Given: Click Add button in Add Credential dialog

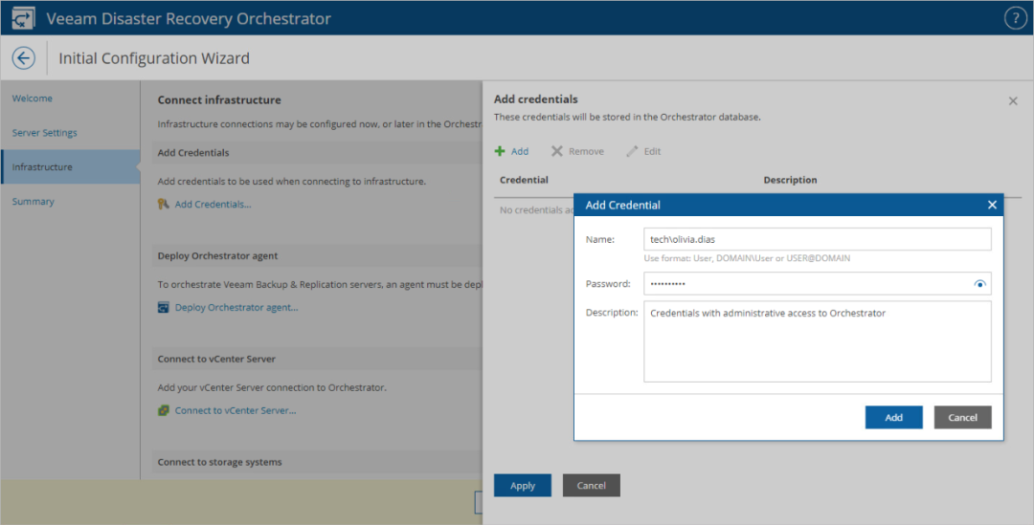Looking at the screenshot, I should coord(893,417).
